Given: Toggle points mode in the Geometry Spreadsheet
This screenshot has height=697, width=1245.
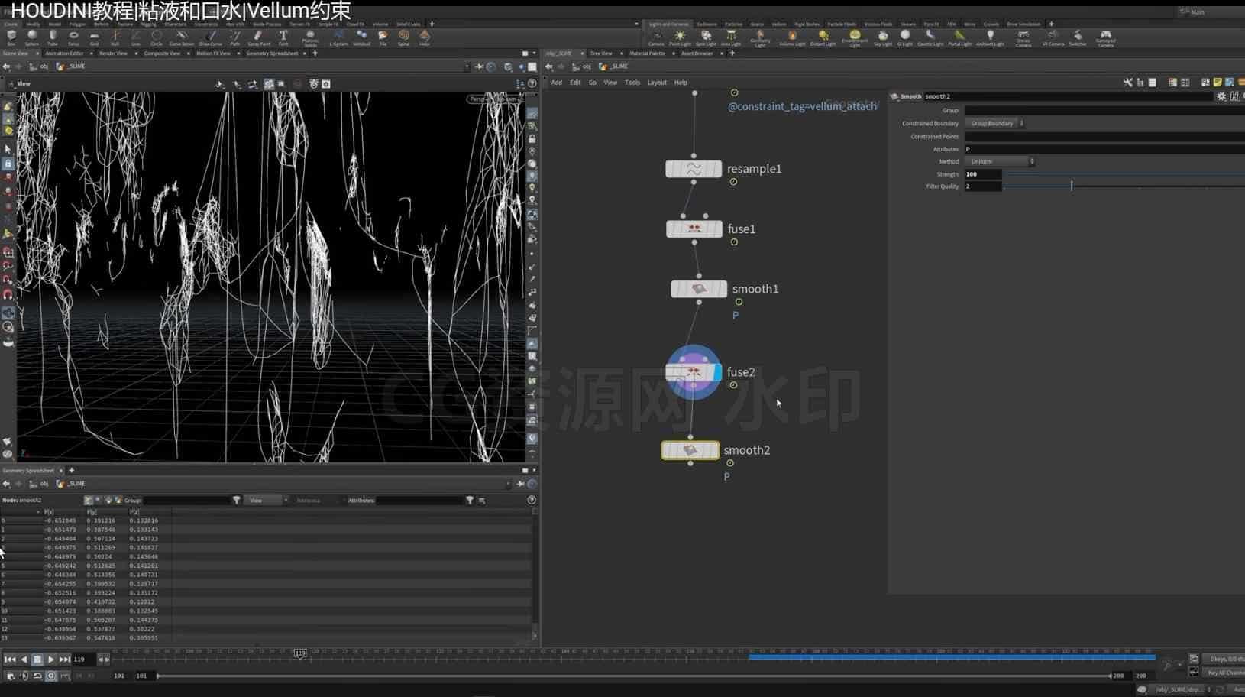Looking at the screenshot, I should 89,500.
